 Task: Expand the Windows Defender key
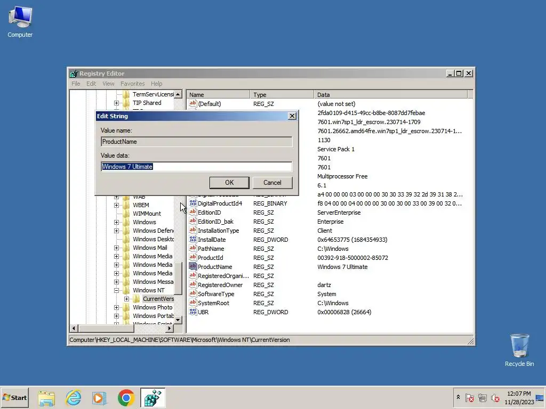click(x=116, y=231)
